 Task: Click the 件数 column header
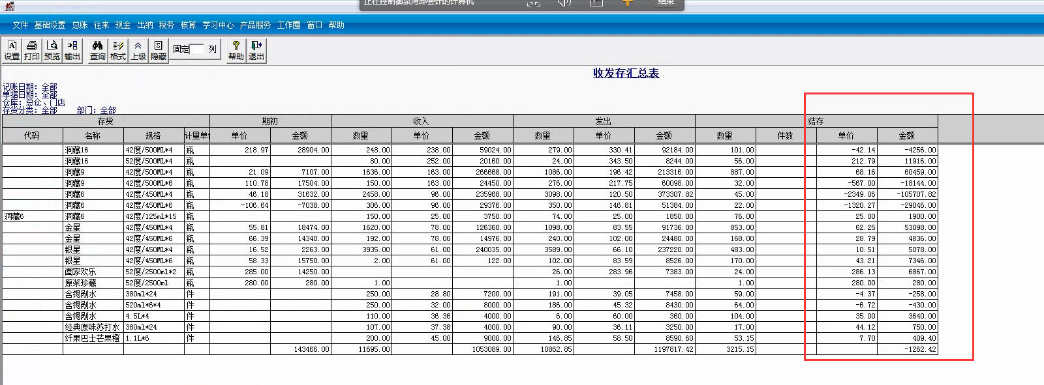[786, 135]
